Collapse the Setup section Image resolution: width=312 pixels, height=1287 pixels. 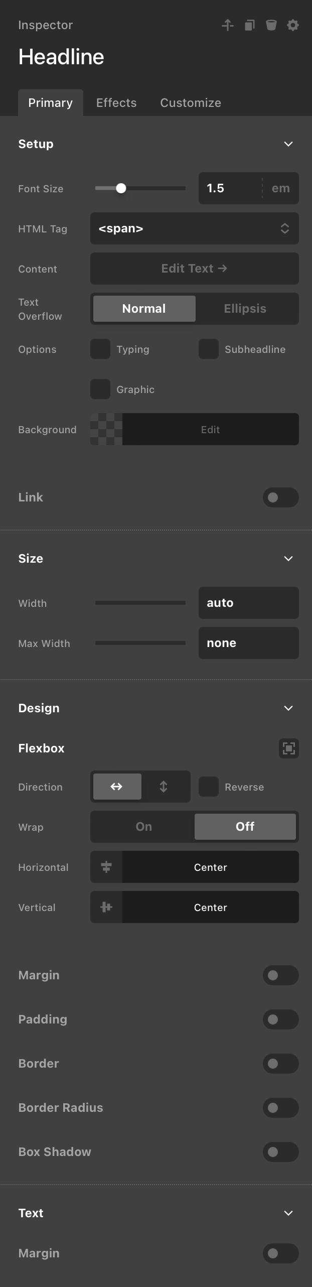pos(288,144)
